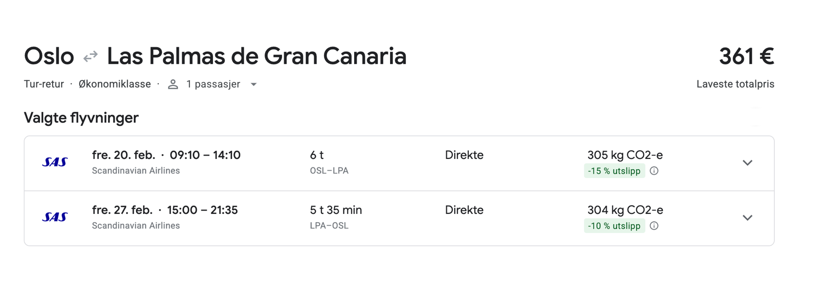Screen dimensions: 824x282
Task: Click the -15 % utslipp badge
Action: 614,171
